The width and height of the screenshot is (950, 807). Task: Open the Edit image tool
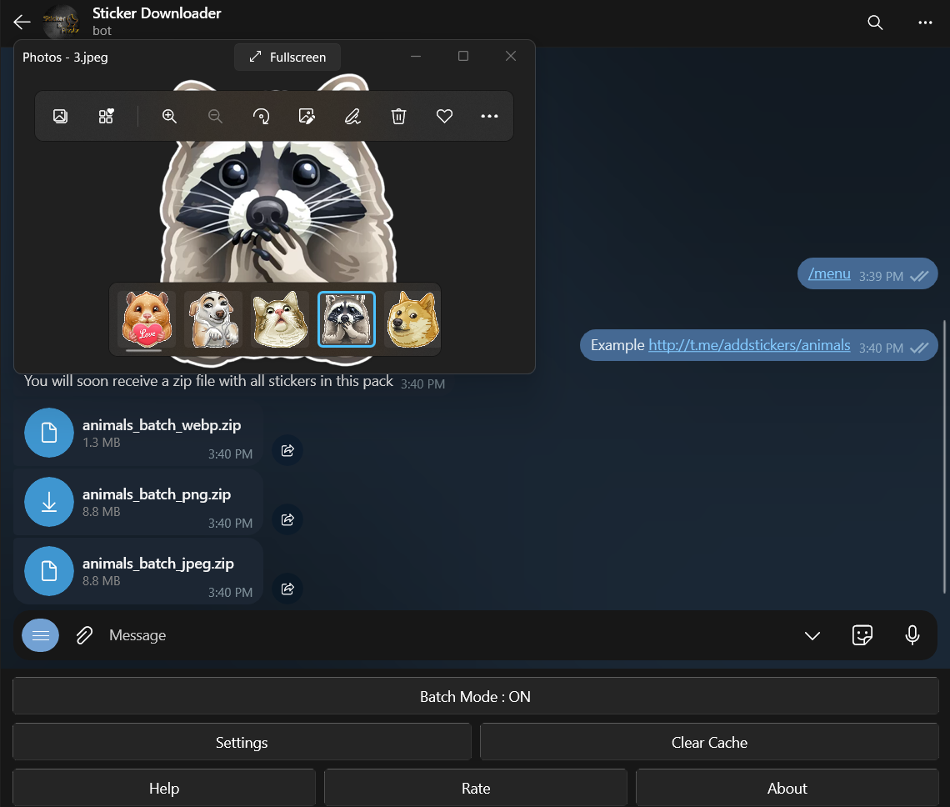click(307, 116)
